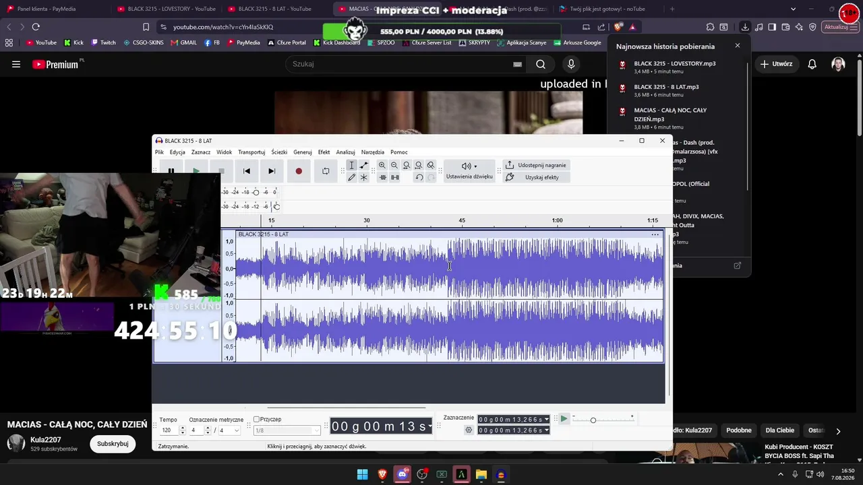
Task: Adjust the recording level slider knob
Action: point(256,192)
